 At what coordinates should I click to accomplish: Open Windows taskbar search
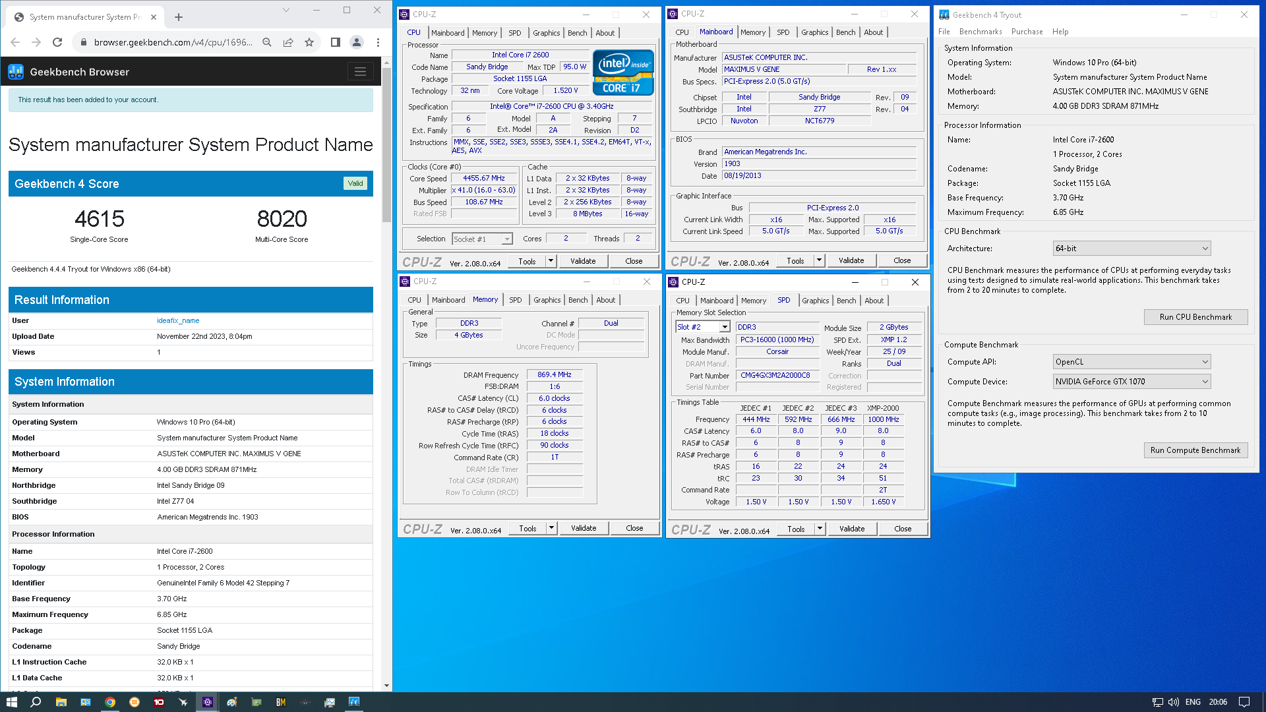36,702
